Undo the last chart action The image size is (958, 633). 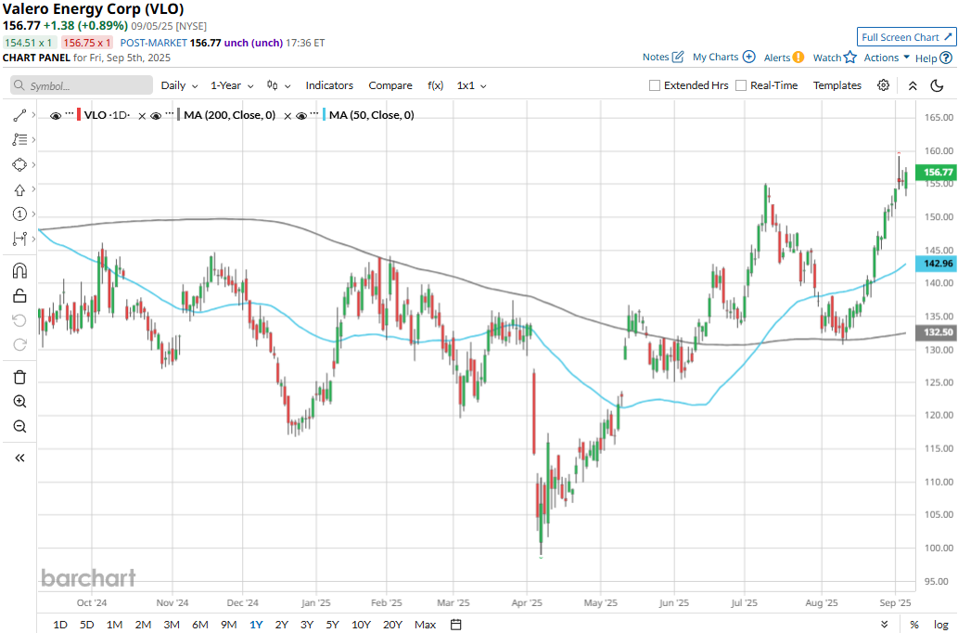(x=19, y=320)
